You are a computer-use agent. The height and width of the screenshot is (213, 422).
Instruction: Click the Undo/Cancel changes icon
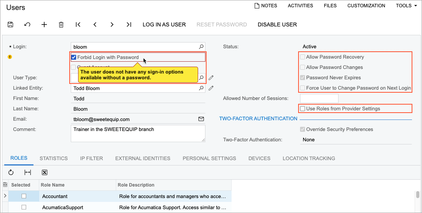[x=27, y=25]
